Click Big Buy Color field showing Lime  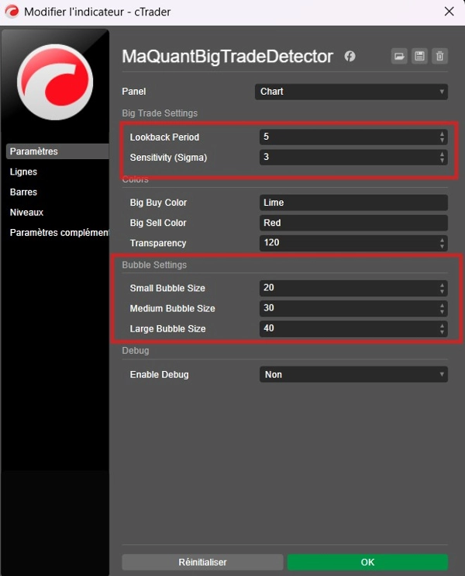353,203
